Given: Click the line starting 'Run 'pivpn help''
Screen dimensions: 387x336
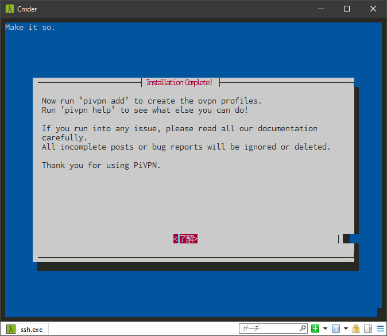Looking at the screenshot, I should click(145, 110).
